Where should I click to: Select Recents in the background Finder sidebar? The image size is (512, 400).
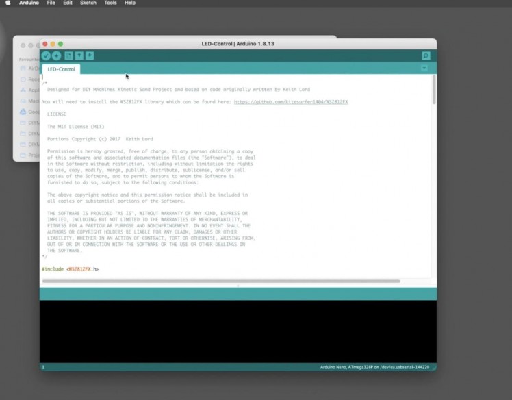click(29, 79)
